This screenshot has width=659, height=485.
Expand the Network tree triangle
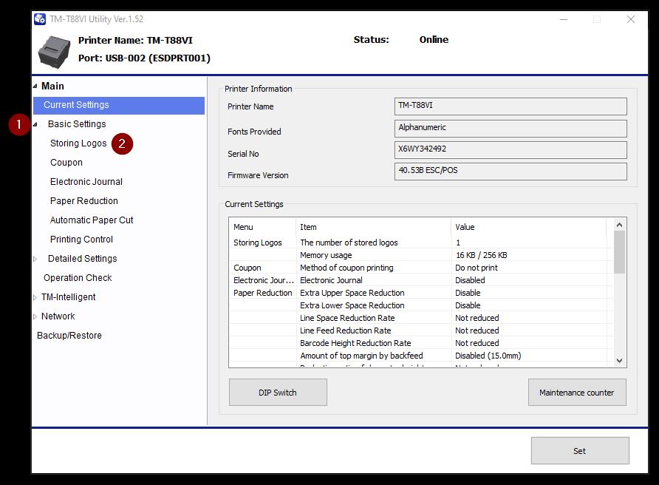pos(35,316)
